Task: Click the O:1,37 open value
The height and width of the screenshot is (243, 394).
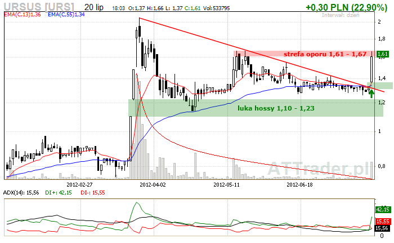Action: 136,8
